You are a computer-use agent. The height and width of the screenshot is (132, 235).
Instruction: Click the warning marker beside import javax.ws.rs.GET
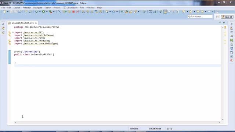pos(10,33)
